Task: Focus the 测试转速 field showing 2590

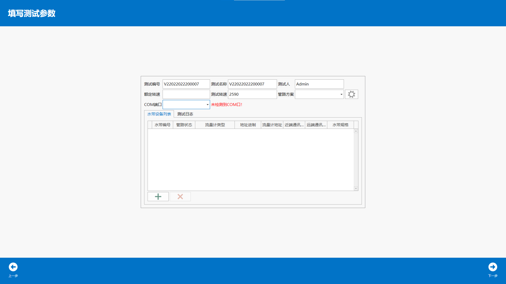Action: point(252,94)
